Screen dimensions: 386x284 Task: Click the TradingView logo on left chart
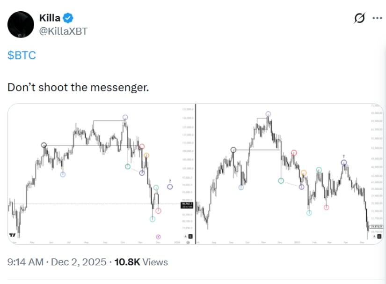pos(13,235)
